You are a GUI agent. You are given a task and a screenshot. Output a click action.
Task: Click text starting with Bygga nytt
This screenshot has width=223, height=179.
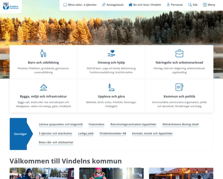[43, 104]
